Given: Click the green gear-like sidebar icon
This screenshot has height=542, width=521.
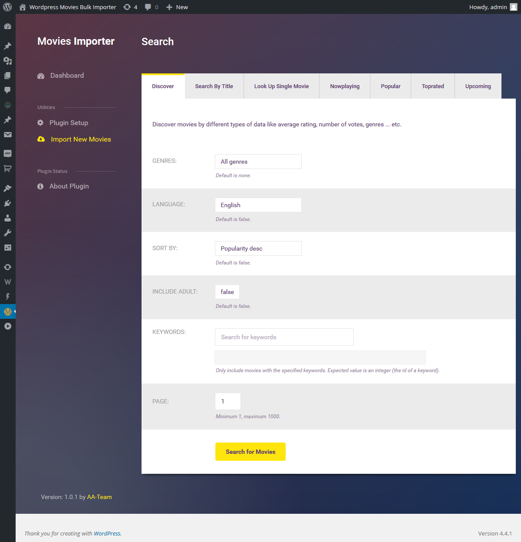Looking at the screenshot, I should point(7,105).
